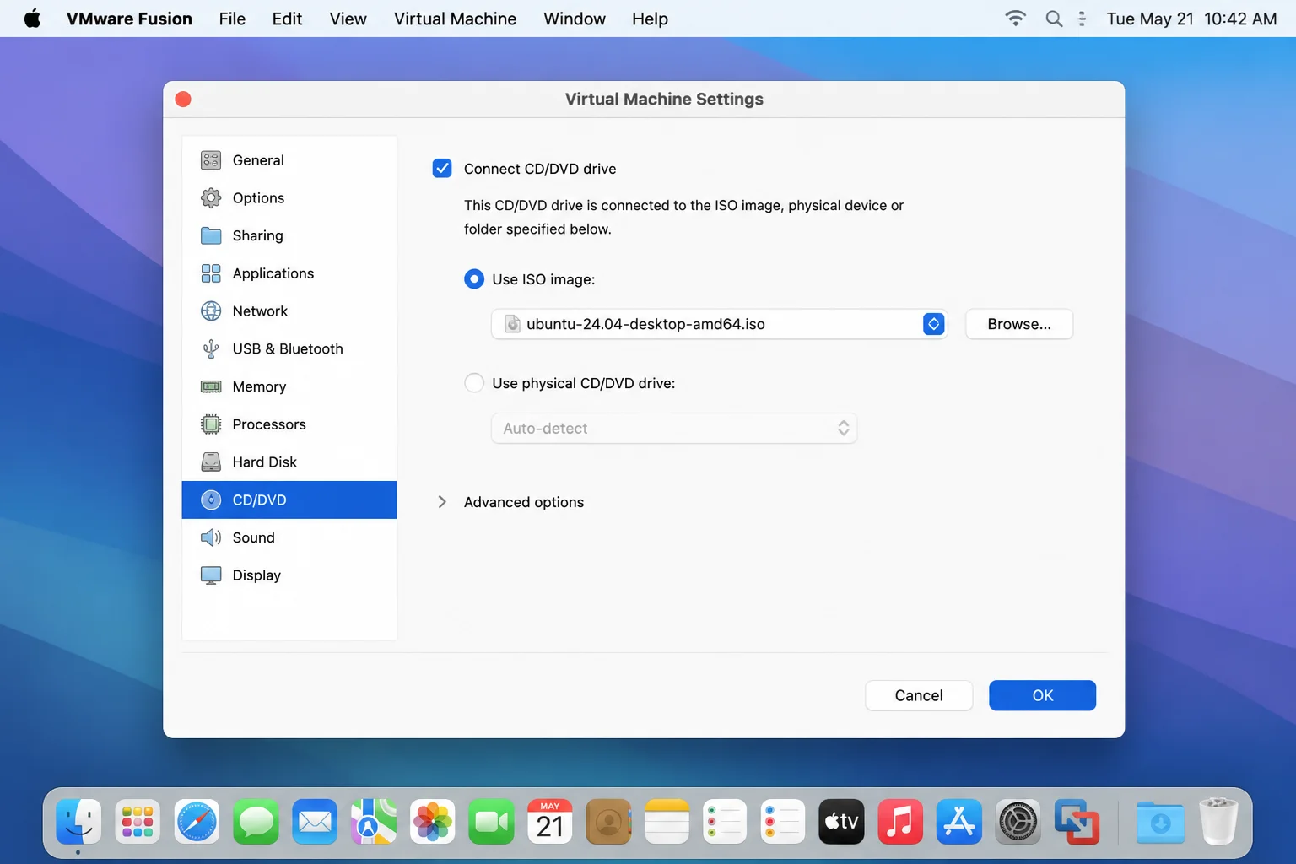Confirm settings with OK button
Screen dimensions: 1296x864
(x=1043, y=695)
